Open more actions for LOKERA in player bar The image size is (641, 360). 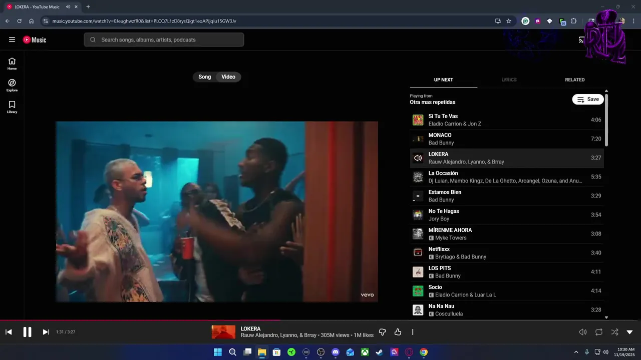(413, 332)
